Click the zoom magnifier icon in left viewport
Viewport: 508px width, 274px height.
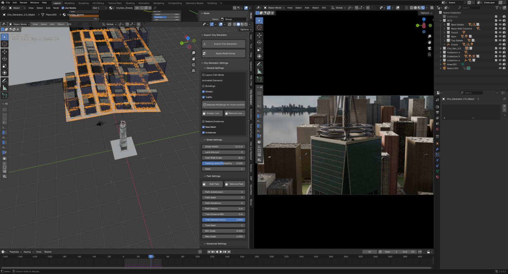[x=194, y=53]
